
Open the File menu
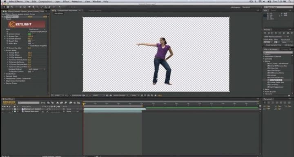pos(27,2)
